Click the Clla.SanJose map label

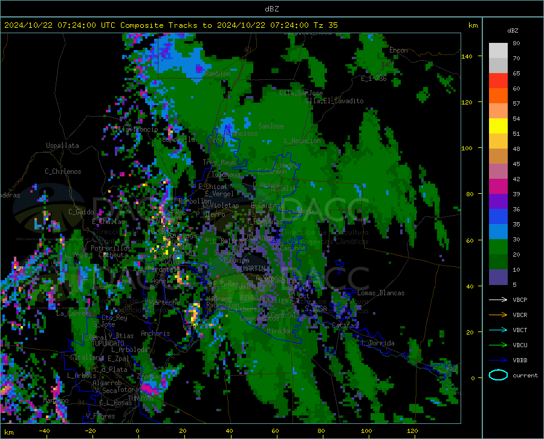(301, 93)
